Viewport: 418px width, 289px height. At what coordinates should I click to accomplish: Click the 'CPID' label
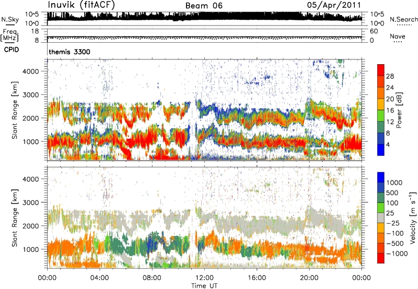click(x=11, y=50)
